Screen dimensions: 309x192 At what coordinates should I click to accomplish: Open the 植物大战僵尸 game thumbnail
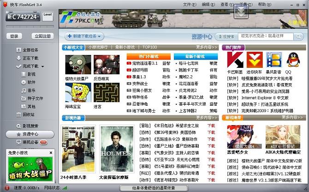point(78,65)
